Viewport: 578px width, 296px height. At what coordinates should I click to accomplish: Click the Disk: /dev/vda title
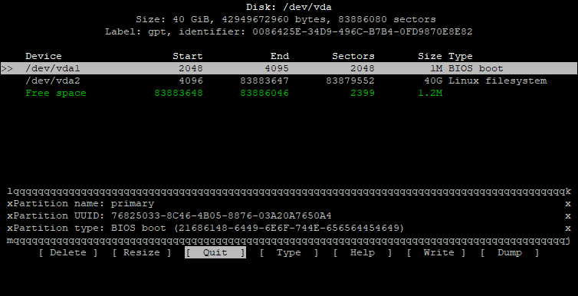tap(289, 7)
